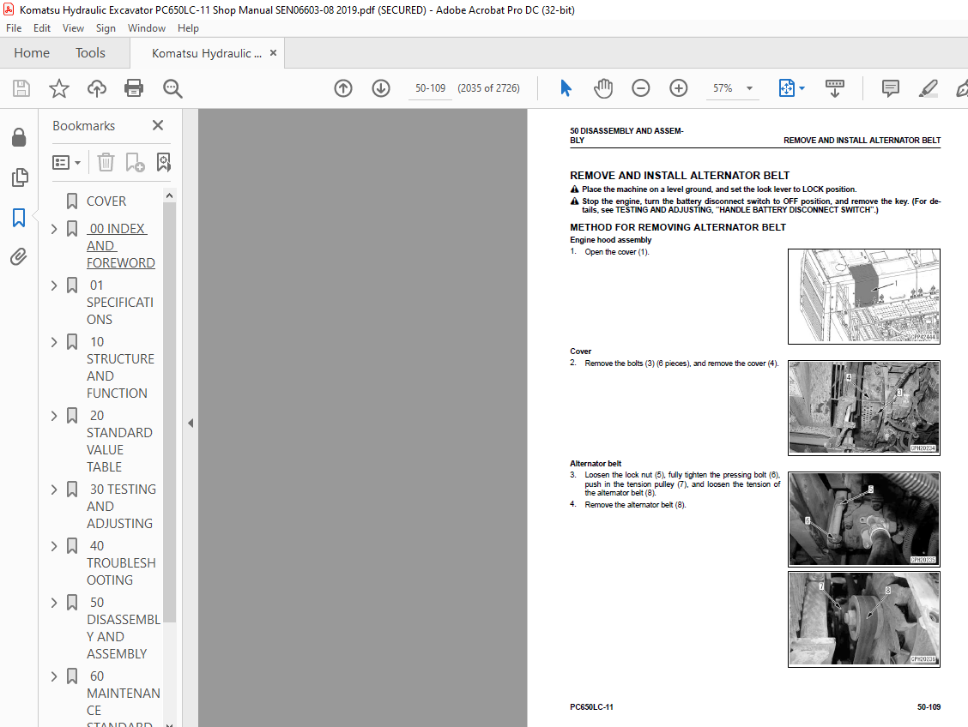Close the Bookmarks panel
968x727 pixels.
click(158, 125)
